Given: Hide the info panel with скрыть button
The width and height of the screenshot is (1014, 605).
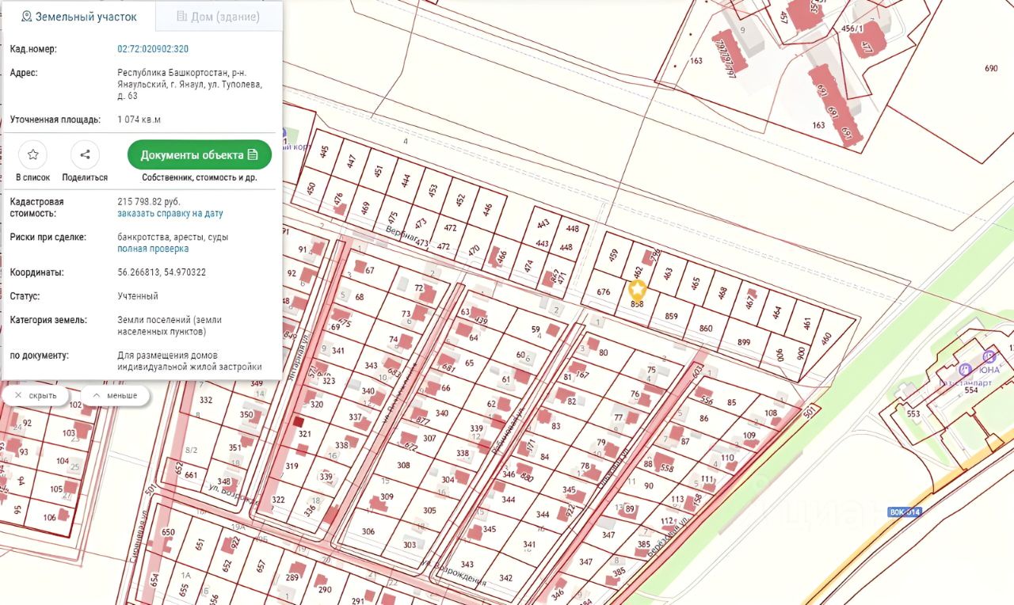Looking at the screenshot, I should pyautogui.click(x=36, y=395).
